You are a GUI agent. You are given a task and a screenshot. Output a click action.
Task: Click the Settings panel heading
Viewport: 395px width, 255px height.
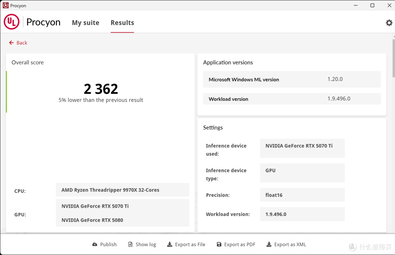pos(213,127)
